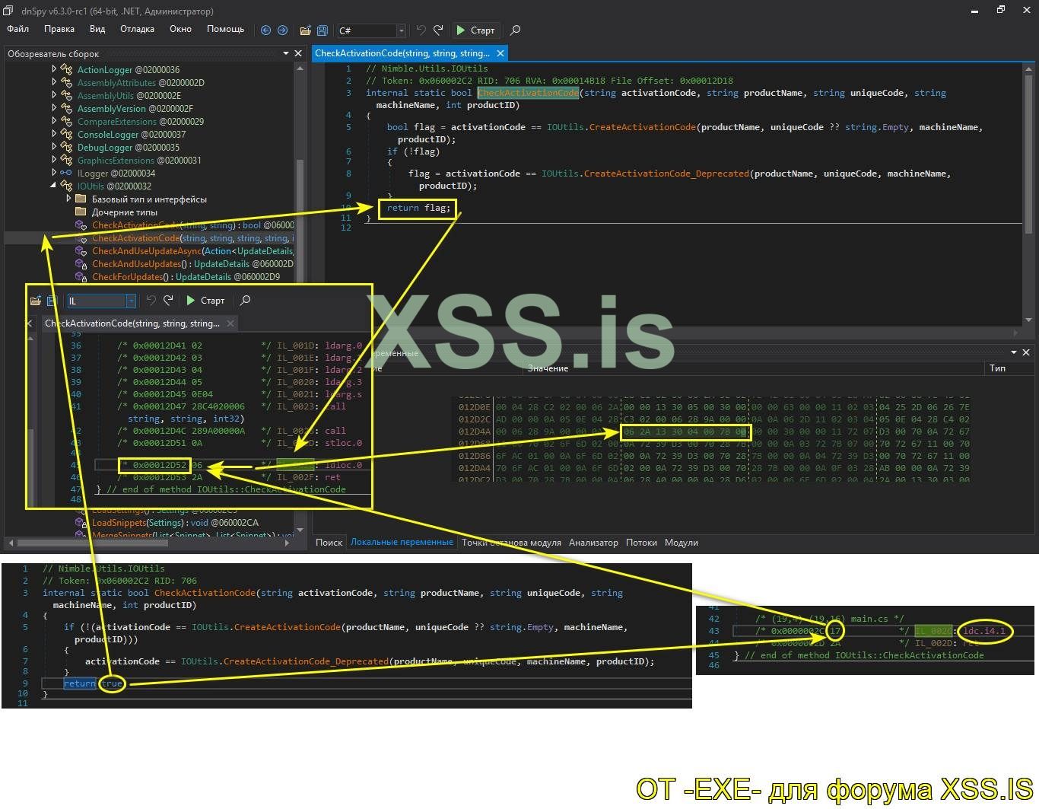
Task: Expand the ILogger interface node
Action: (54, 173)
